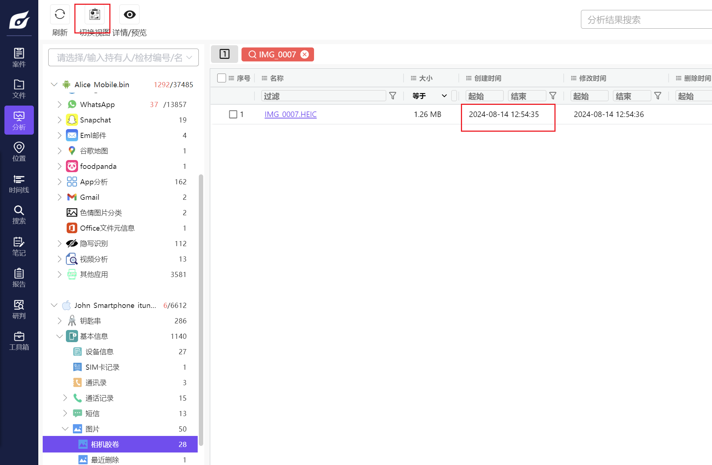Open the report (报告) sidebar icon
Screen dimensions: 712x465
point(19,278)
